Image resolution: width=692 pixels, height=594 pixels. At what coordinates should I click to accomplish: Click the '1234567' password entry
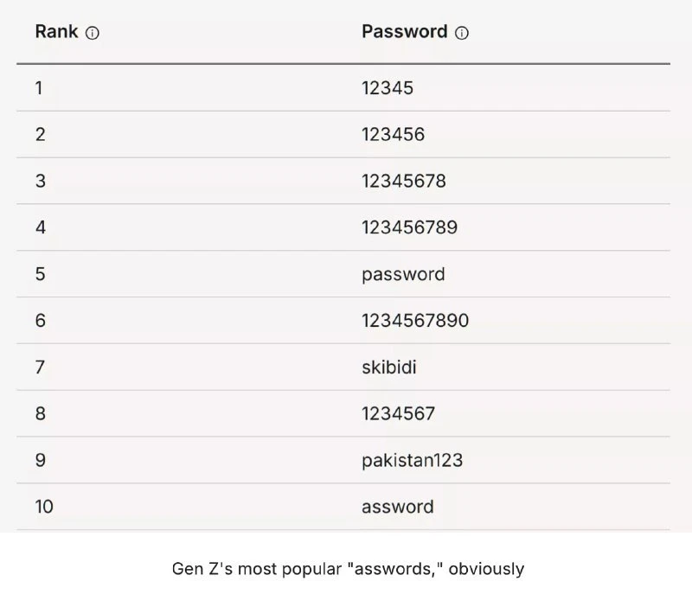point(398,414)
